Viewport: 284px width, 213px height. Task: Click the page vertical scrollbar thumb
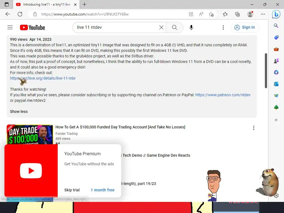pos(266,71)
